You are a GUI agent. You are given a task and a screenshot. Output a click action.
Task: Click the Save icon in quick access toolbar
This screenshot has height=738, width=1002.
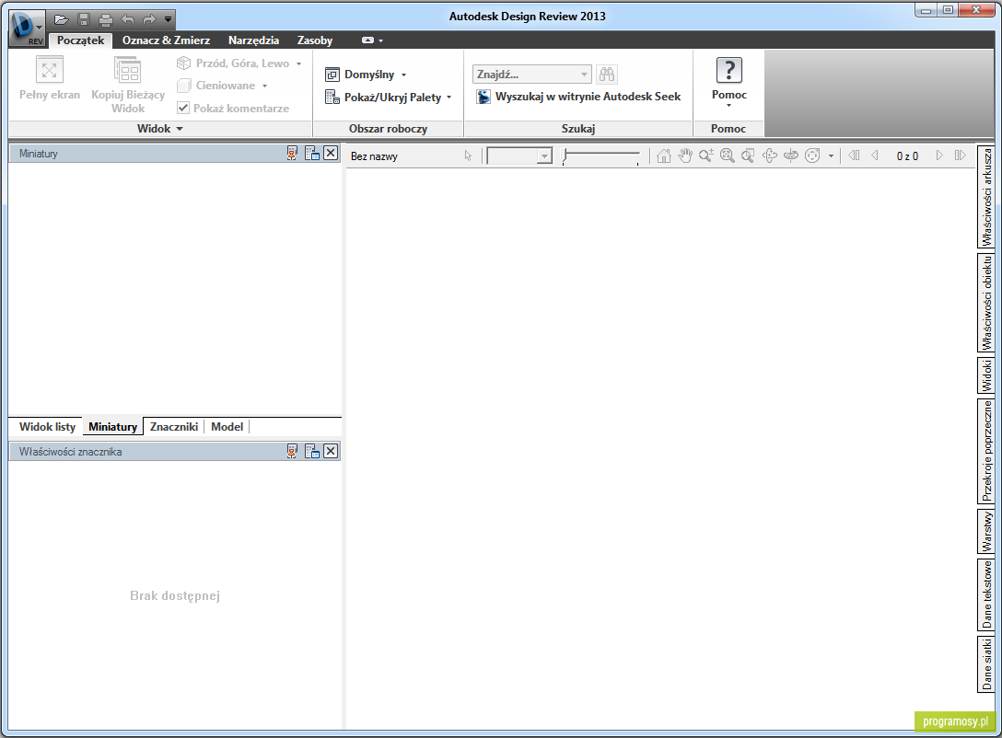pos(83,19)
